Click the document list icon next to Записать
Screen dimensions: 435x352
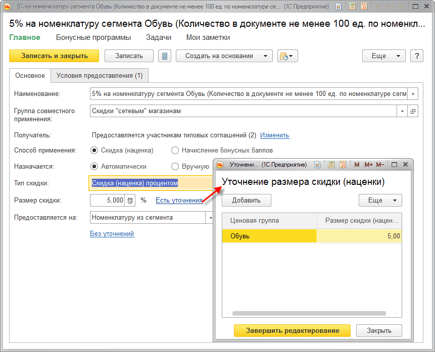point(165,56)
